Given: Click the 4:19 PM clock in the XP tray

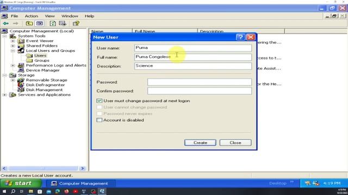Looking at the screenshot, I should [332, 183].
